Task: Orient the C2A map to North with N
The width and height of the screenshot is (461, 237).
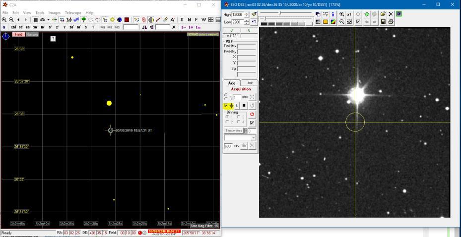Action: [189, 20]
